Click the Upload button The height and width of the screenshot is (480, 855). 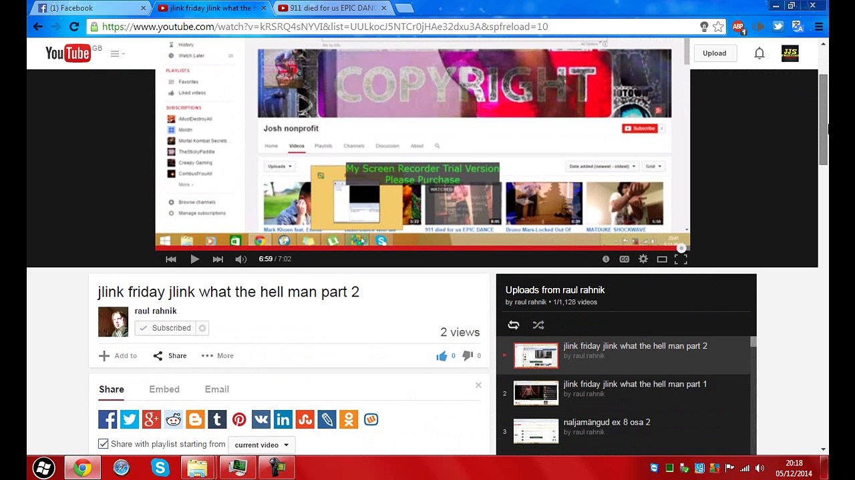pos(714,53)
